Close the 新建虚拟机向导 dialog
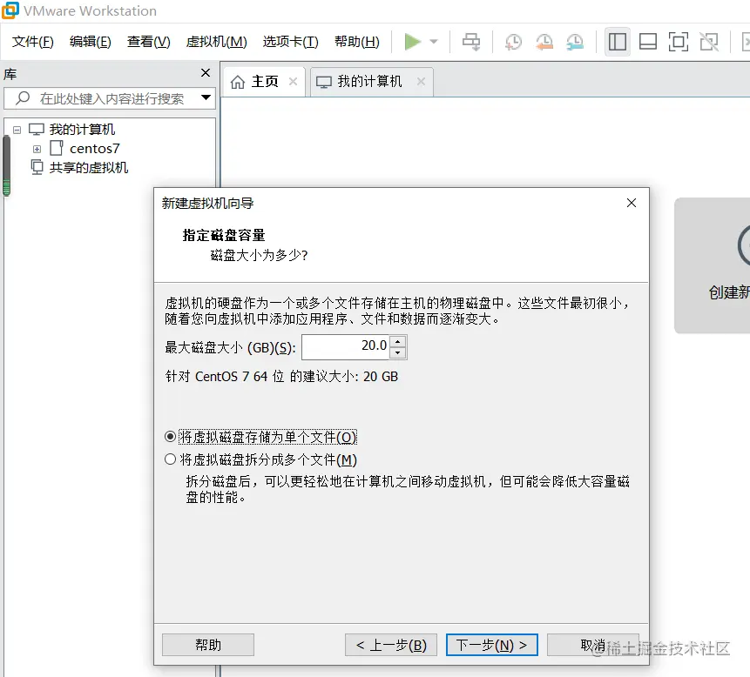The height and width of the screenshot is (677, 750). (632, 203)
